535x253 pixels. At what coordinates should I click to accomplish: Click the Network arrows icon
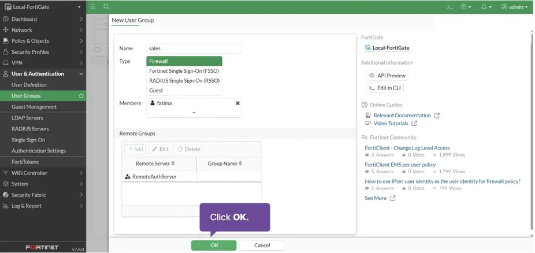click(5, 30)
